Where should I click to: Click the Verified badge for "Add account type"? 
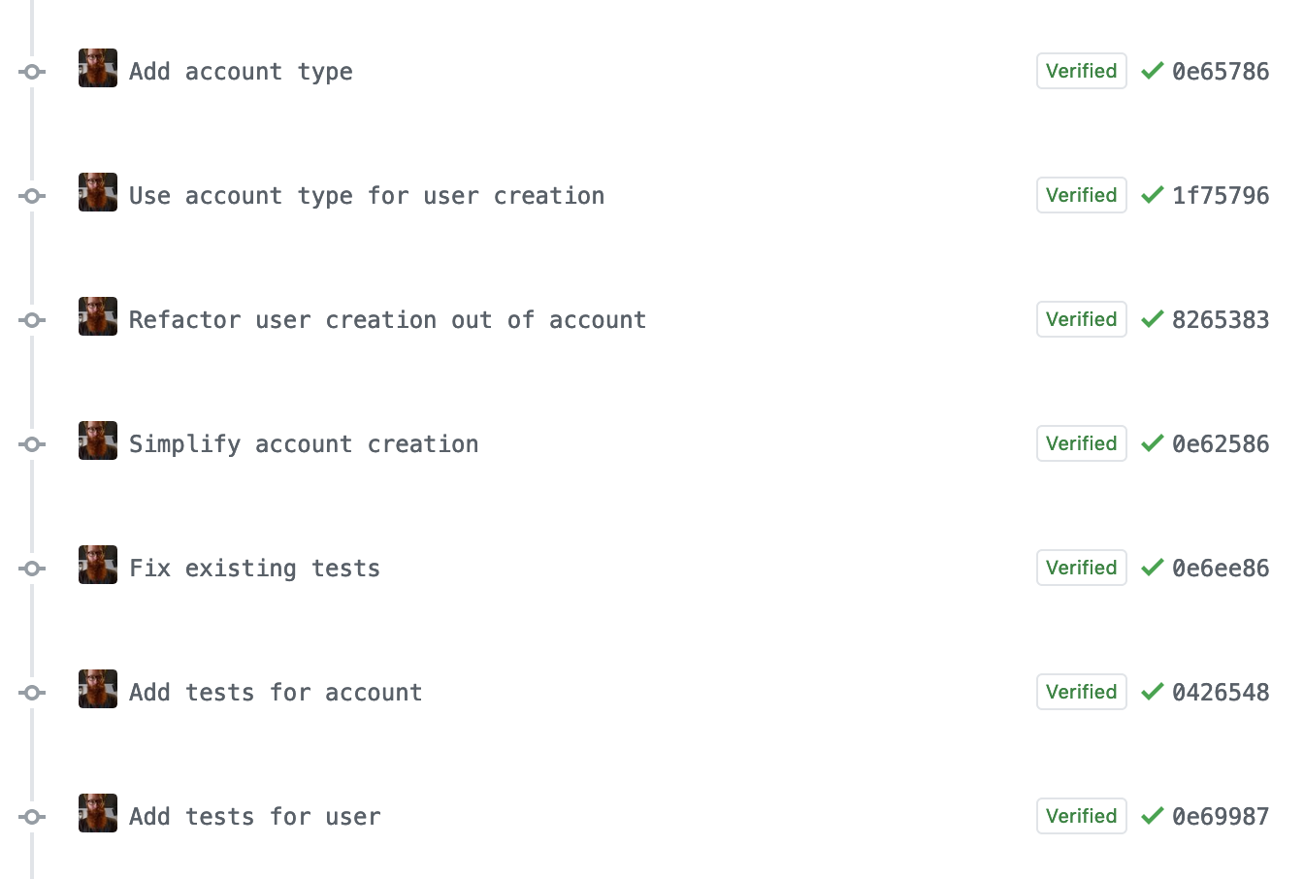click(1082, 71)
